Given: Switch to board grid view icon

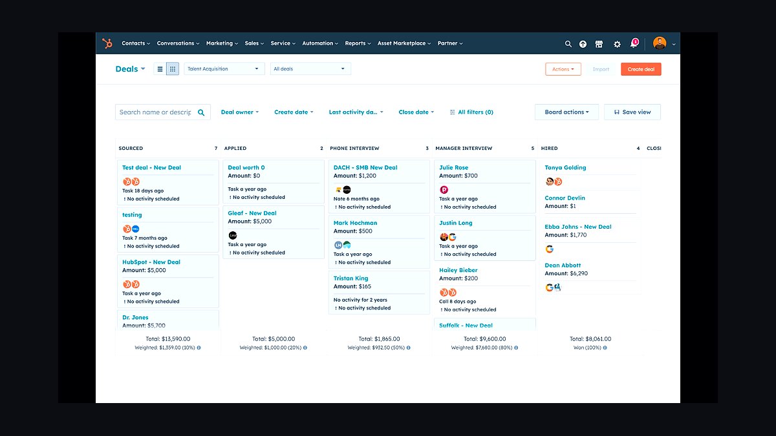Looking at the screenshot, I should pyautogui.click(x=173, y=69).
